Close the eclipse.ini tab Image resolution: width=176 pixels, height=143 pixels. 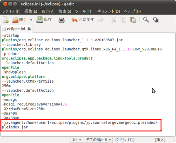pyautogui.click(x=29, y=29)
